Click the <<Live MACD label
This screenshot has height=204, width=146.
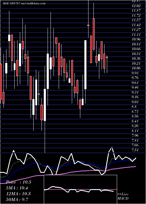(x=123, y=196)
